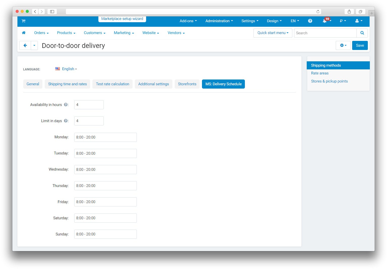The width and height of the screenshot is (387, 269).
Task: Click the Monday schedule input field
Action: click(x=105, y=137)
